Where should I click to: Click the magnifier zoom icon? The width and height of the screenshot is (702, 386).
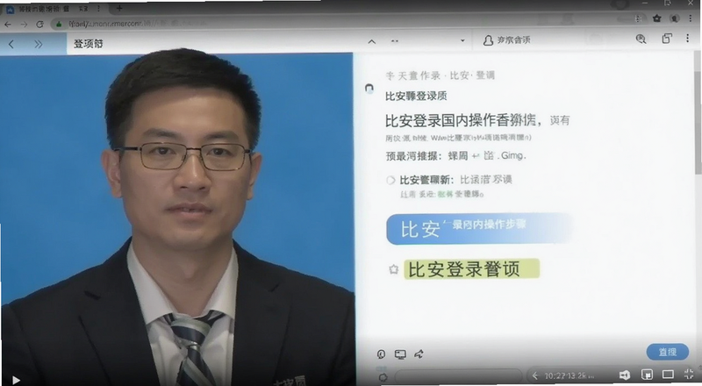[x=641, y=39]
